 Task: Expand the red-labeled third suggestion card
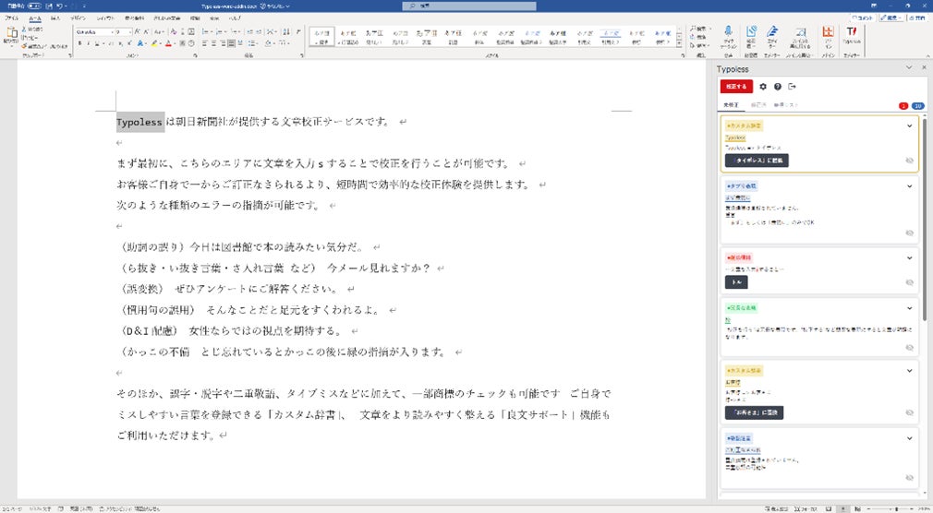click(909, 258)
